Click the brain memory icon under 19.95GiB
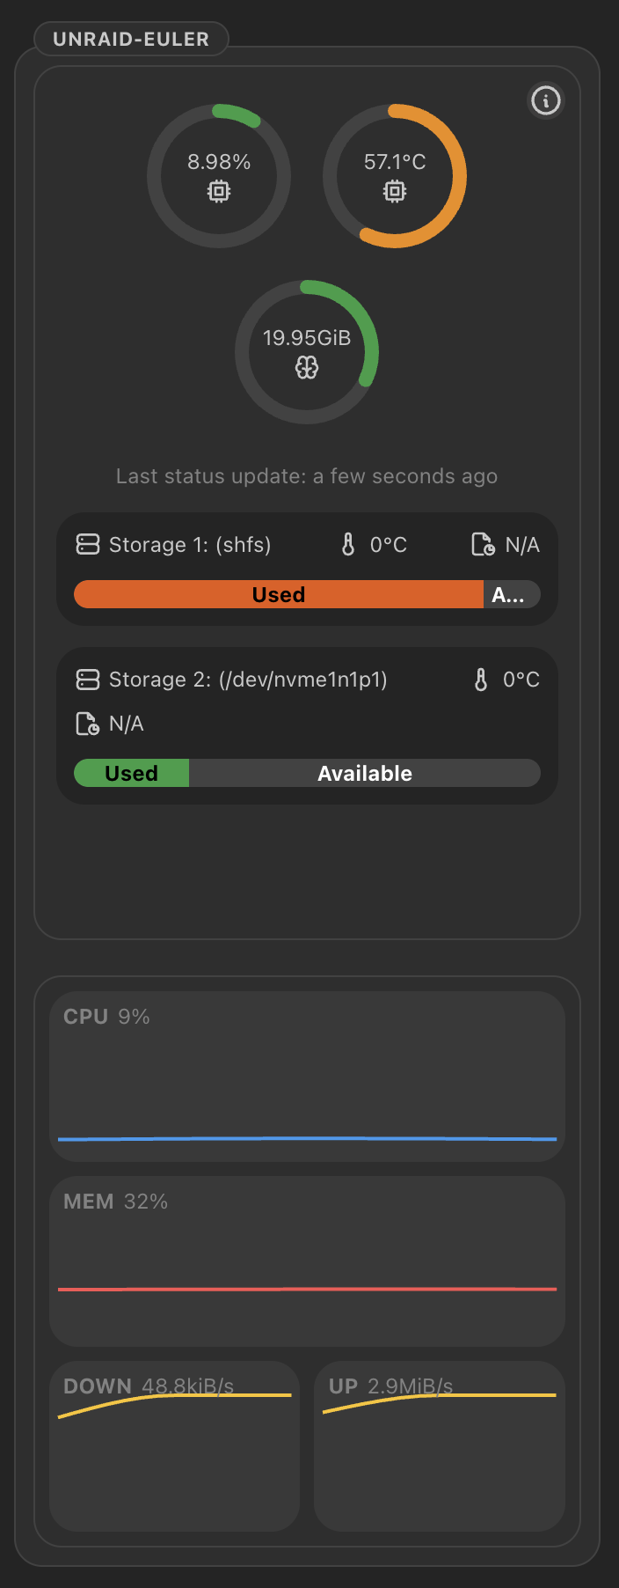Screen dimensions: 619x1588 307,367
